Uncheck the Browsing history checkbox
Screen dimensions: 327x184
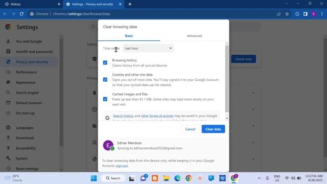point(105,62)
